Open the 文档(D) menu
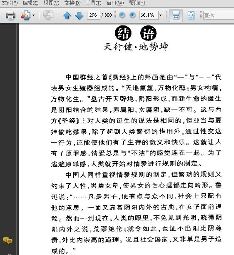234x255 pixels. click(x=72, y=3)
